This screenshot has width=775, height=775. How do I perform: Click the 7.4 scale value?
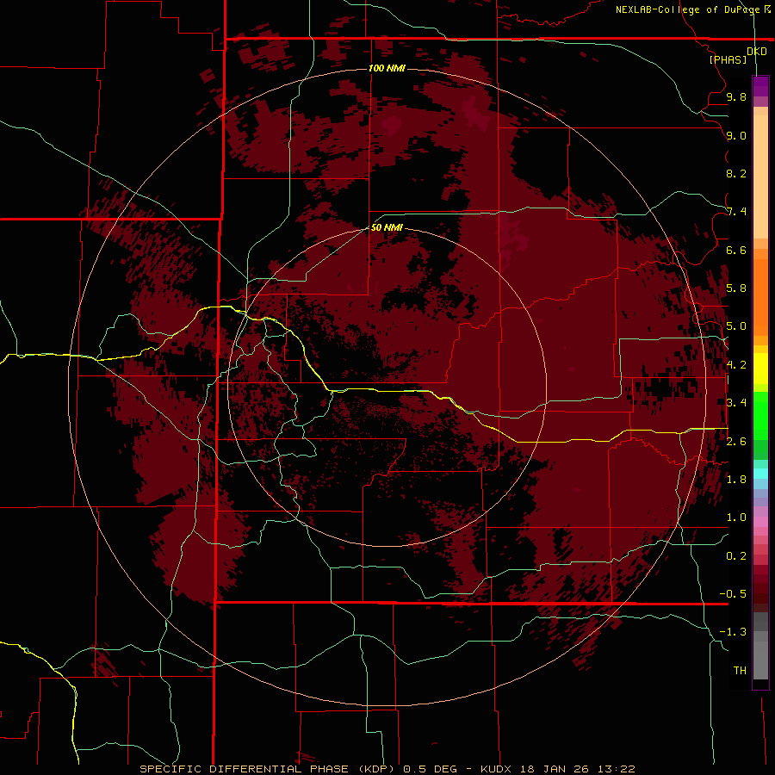point(736,212)
